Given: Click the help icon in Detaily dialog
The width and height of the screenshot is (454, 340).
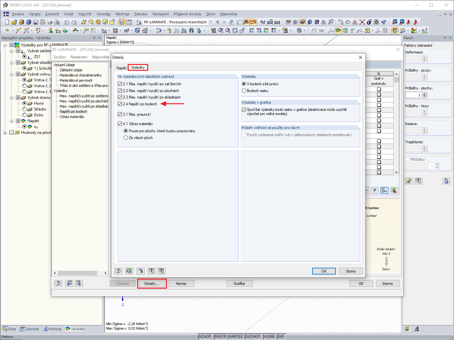Looking at the screenshot, I should click(118, 271).
